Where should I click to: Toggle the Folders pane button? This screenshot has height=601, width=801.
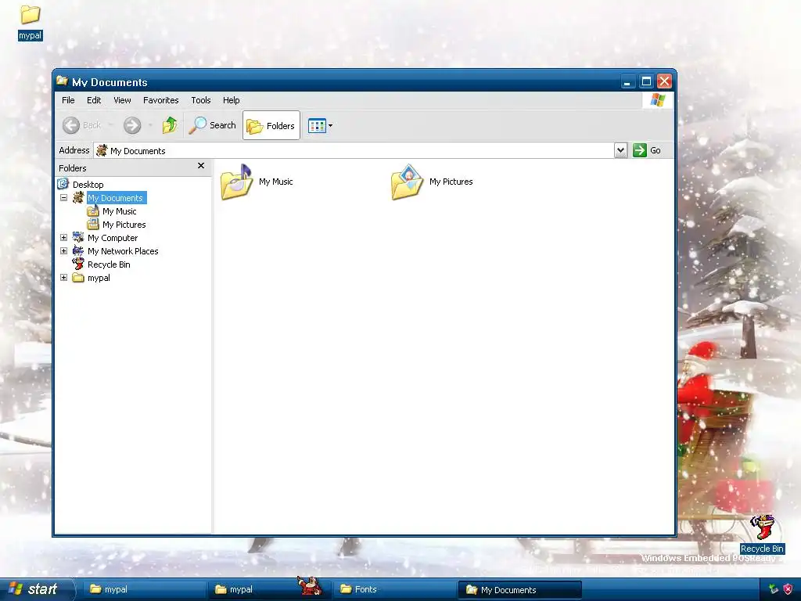pos(271,125)
